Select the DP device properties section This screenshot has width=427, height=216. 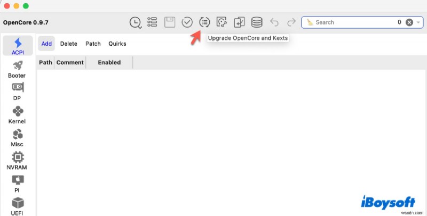point(17,92)
